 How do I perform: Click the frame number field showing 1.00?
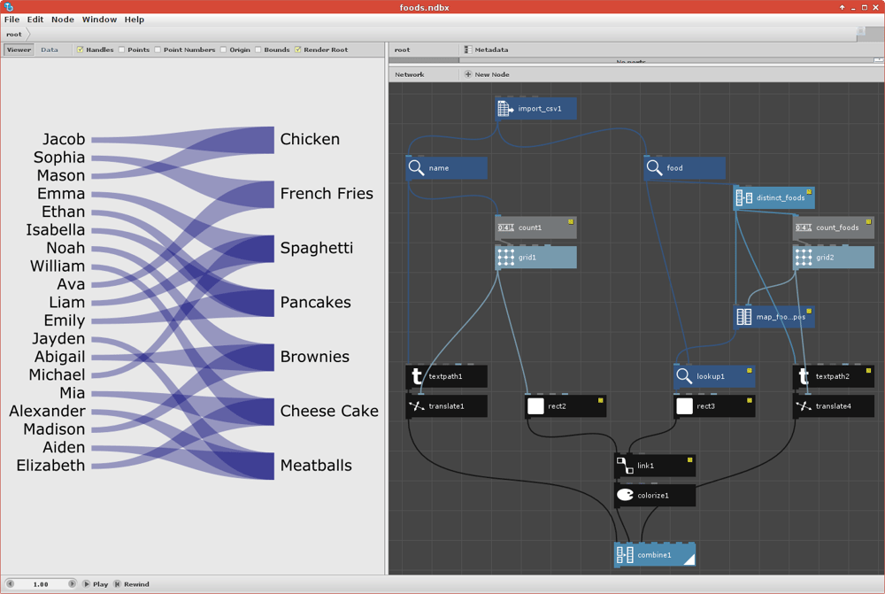point(41,584)
